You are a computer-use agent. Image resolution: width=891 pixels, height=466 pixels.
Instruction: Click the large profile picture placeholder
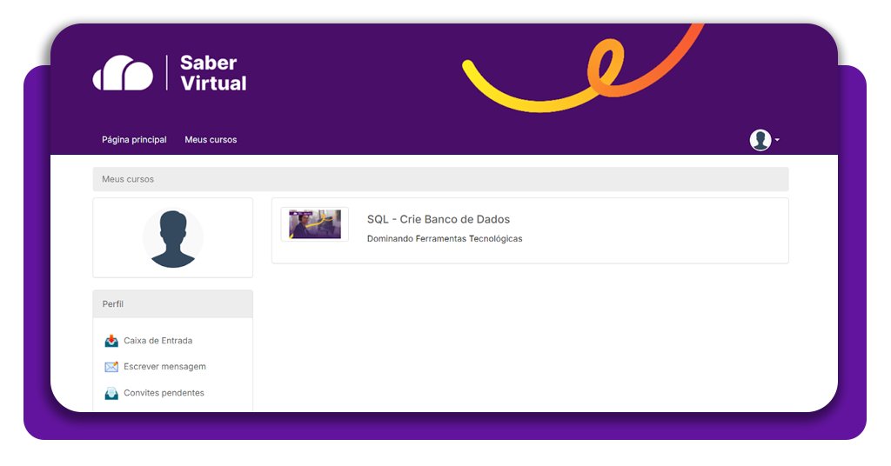(x=172, y=238)
